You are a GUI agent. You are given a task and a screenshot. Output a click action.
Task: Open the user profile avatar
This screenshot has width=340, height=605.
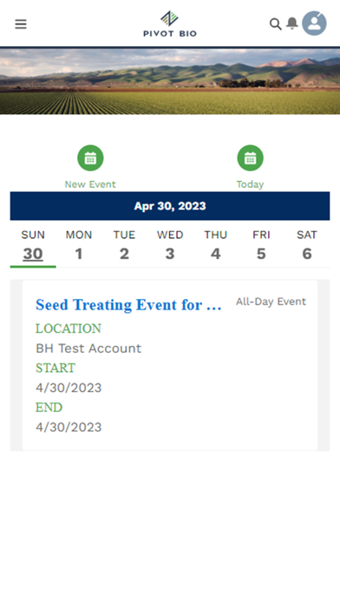tap(314, 23)
